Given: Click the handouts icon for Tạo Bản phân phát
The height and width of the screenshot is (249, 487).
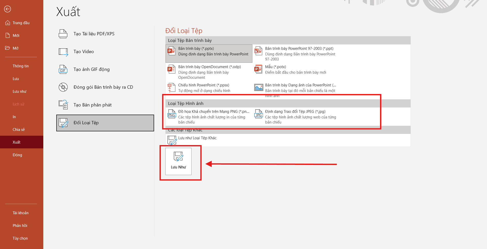Looking at the screenshot, I should coord(63,105).
